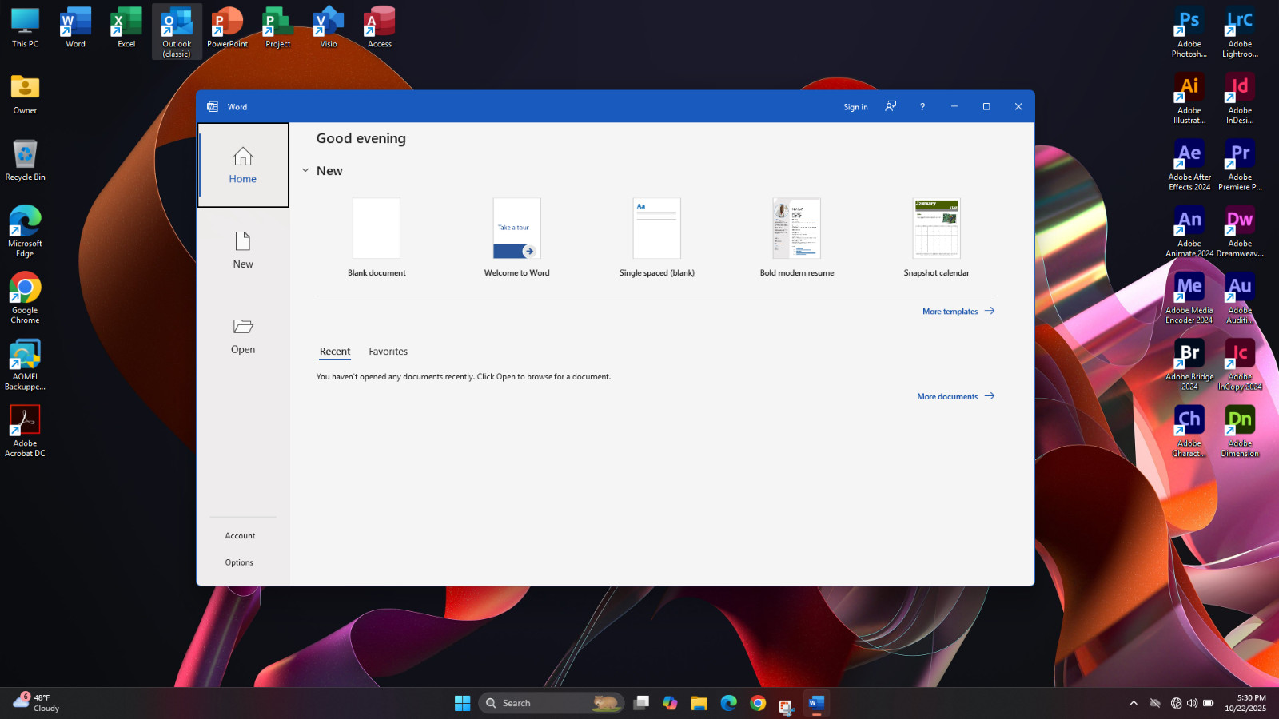
Task: Click Sign in on Word's title bar
Action: 855,107
